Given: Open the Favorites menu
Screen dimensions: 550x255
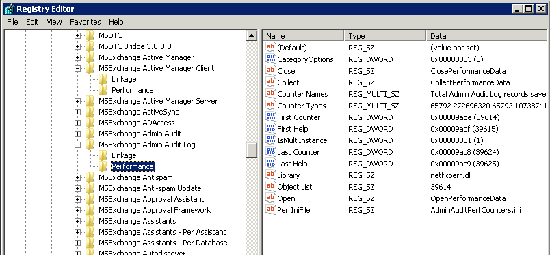Looking at the screenshot, I should pyautogui.click(x=86, y=22).
